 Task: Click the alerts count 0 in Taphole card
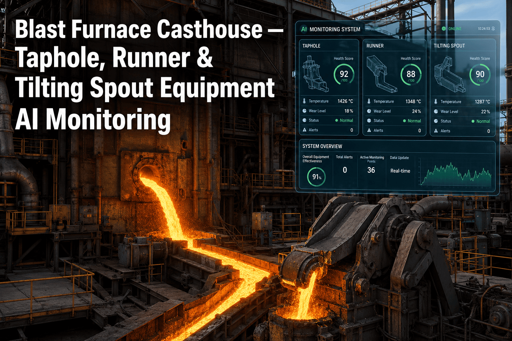point(352,130)
